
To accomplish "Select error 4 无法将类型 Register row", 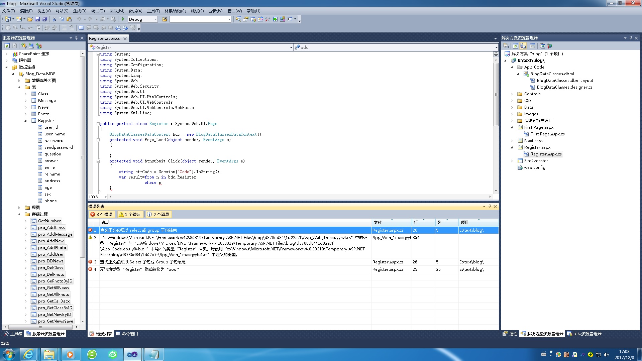I will (x=293, y=269).
